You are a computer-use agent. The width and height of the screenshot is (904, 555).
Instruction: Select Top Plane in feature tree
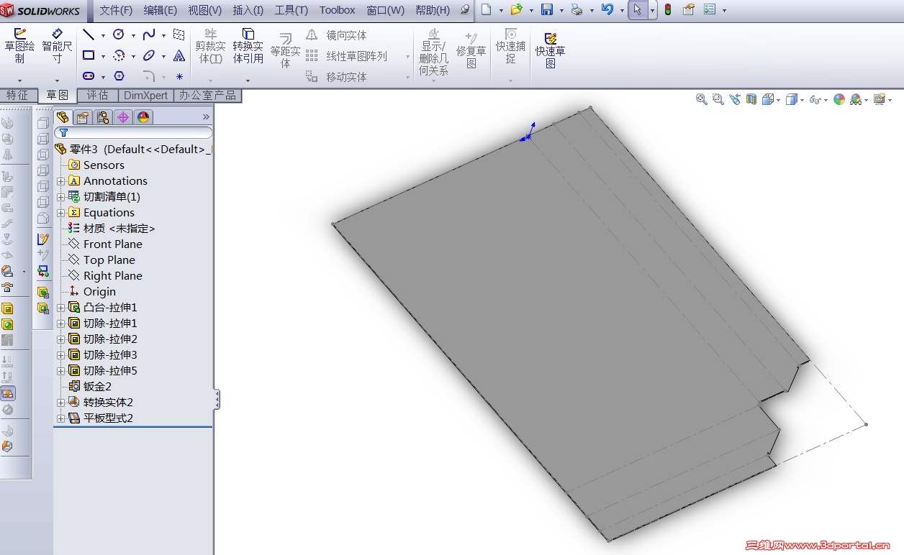101,260
